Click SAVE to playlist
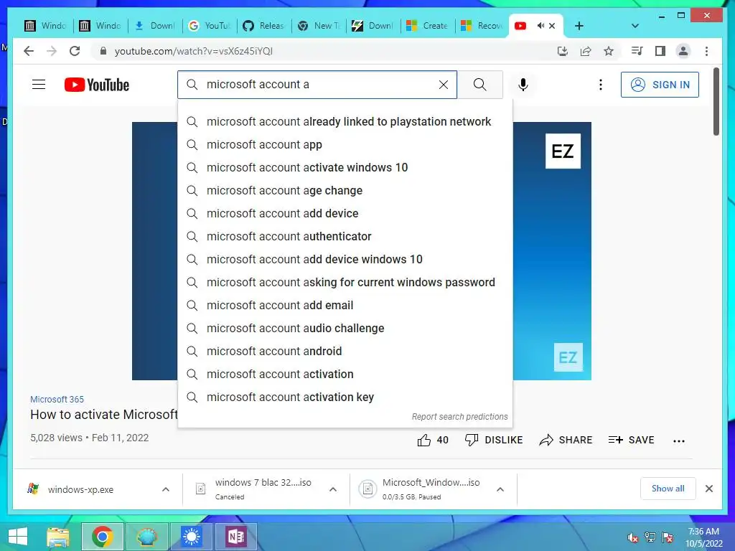Screen dimensions: 735x551 tap(631, 440)
